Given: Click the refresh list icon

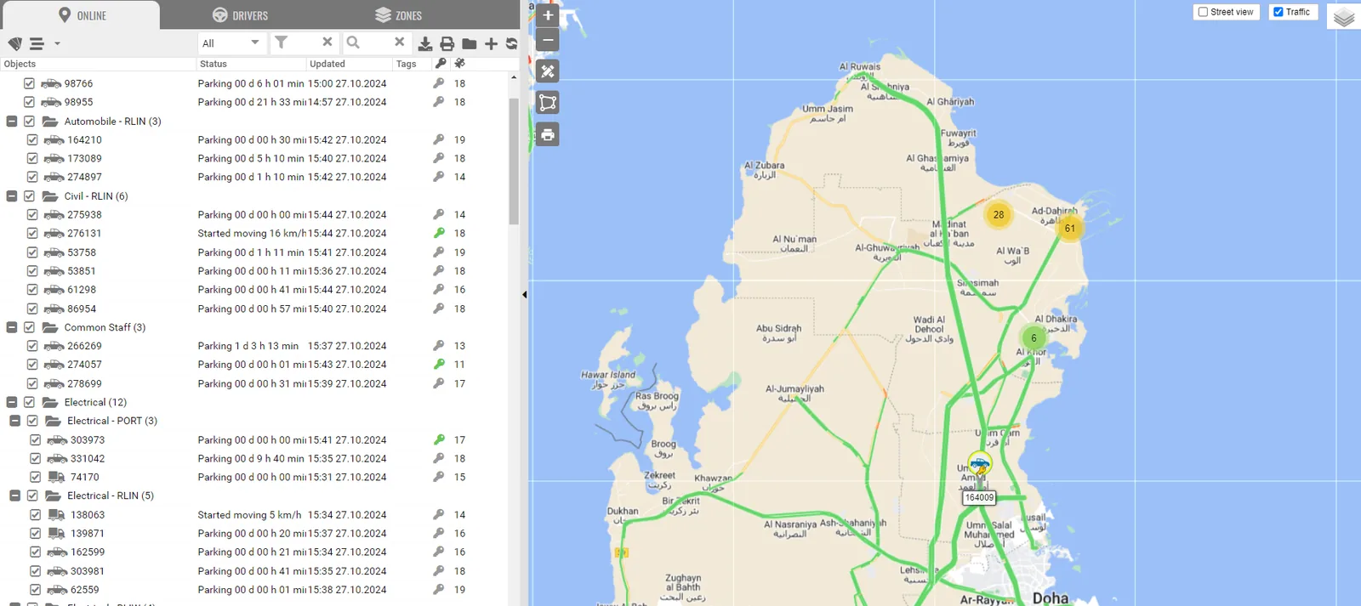Looking at the screenshot, I should click(x=511, y=43).
